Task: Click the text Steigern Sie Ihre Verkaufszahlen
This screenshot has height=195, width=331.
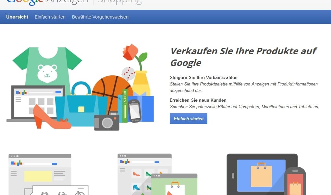Action: tap(204, 77)
